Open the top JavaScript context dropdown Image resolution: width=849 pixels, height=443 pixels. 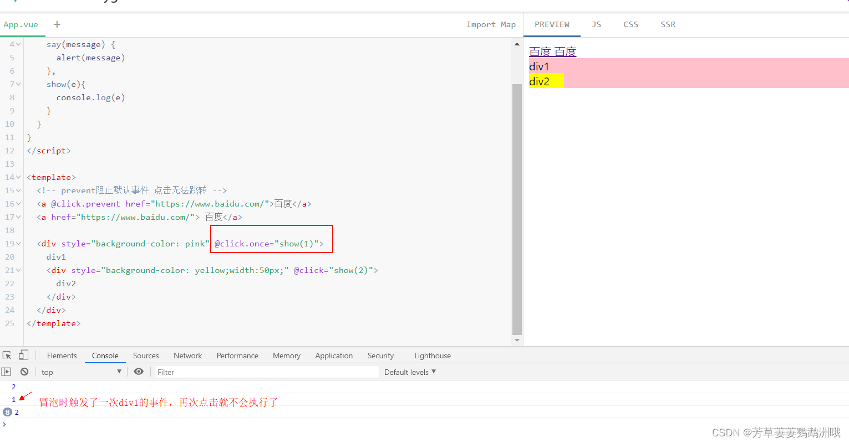[81, 372]
